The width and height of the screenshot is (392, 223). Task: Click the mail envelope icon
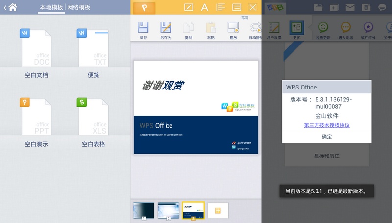(350, 7)
